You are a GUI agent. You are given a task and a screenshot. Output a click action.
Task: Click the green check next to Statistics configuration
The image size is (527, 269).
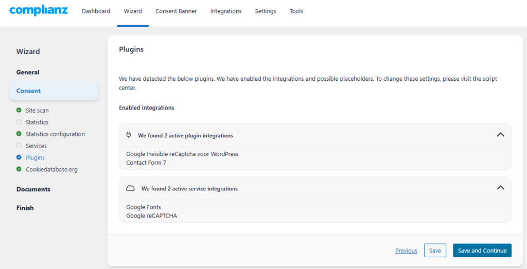(19, 134)
